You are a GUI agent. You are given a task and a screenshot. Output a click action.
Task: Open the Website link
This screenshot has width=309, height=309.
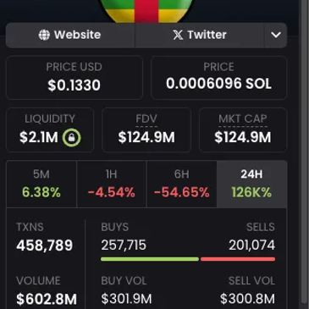coord(70,35)
